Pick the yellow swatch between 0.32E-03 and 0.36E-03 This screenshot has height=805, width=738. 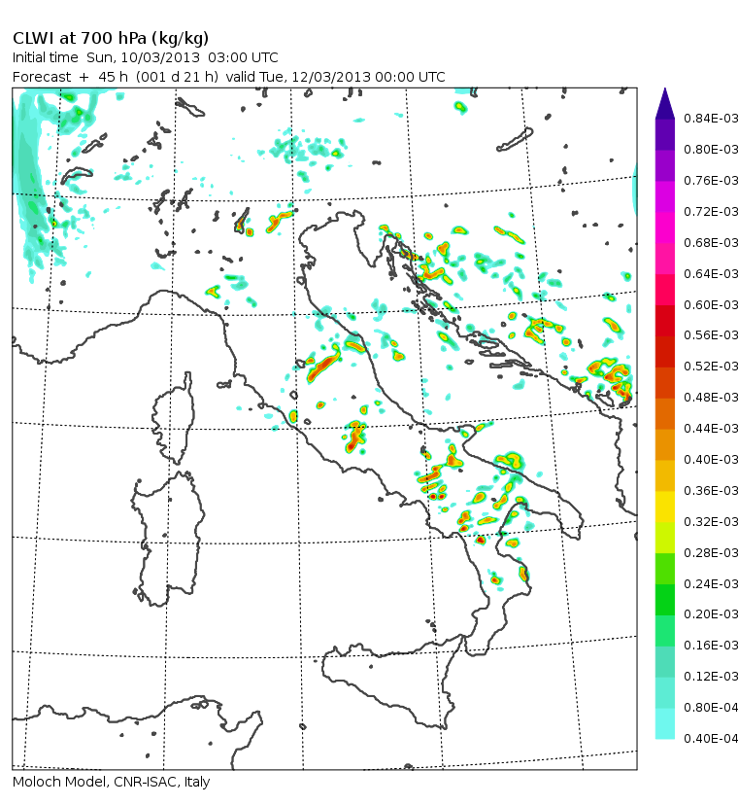tap(664, 507)
